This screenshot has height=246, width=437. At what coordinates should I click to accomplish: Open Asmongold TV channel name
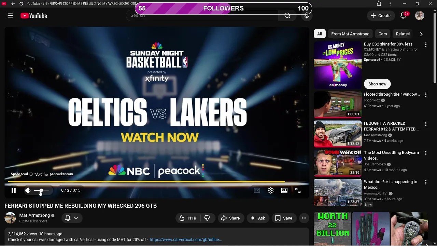tap(375, 193)
